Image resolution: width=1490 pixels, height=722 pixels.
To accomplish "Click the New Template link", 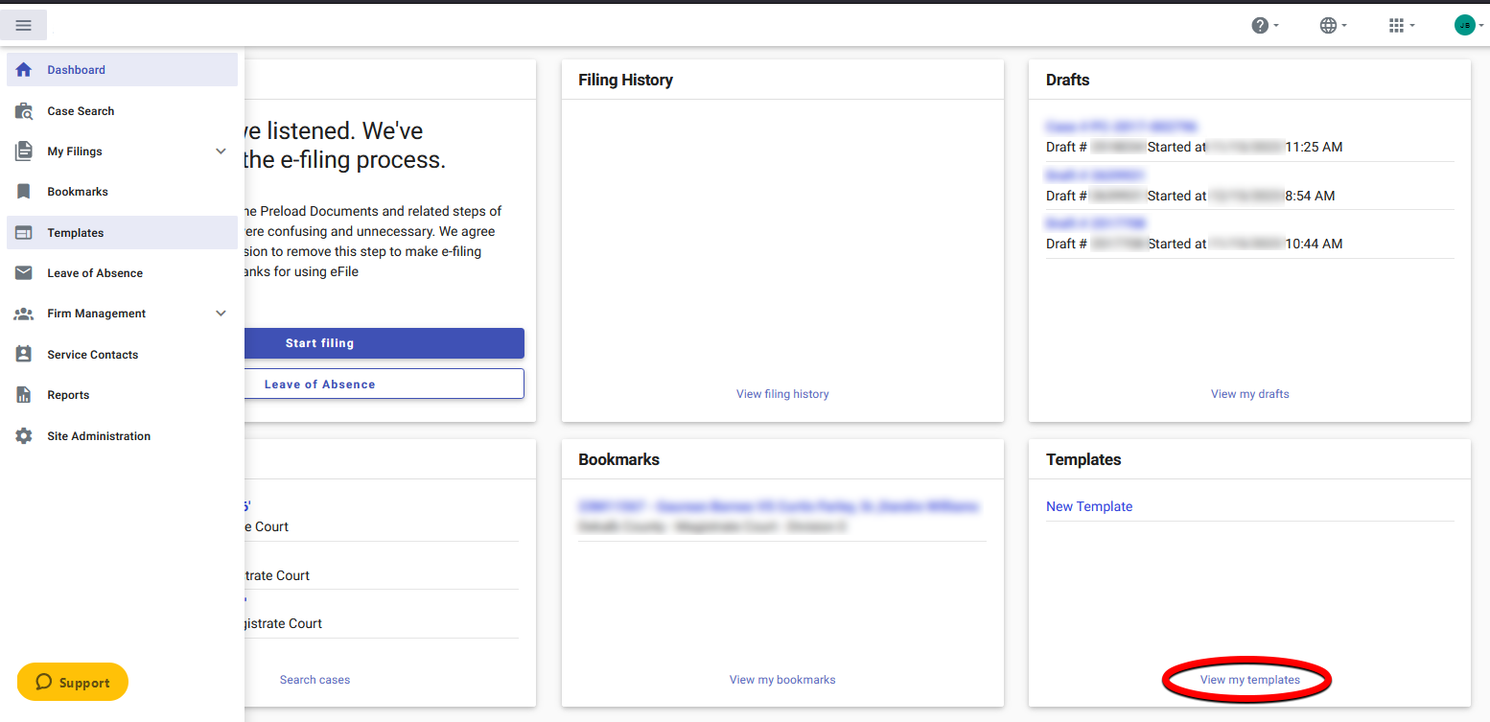I will click(x=1089, y=506).
